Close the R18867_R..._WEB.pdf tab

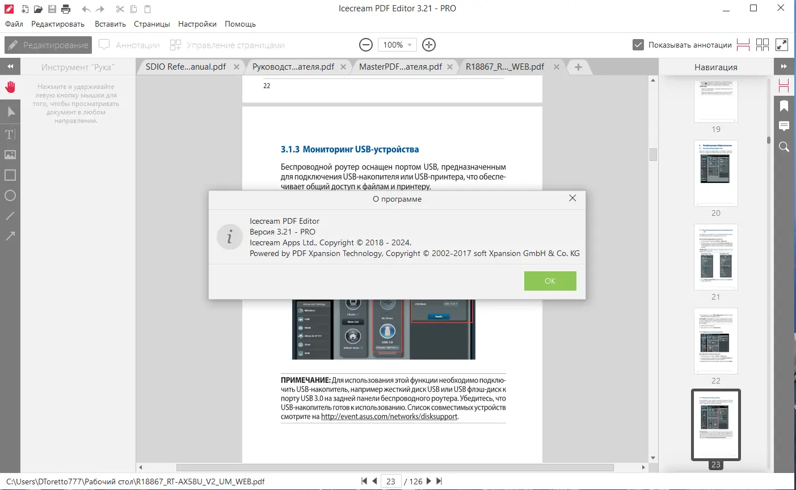click(x=557, y=67)
